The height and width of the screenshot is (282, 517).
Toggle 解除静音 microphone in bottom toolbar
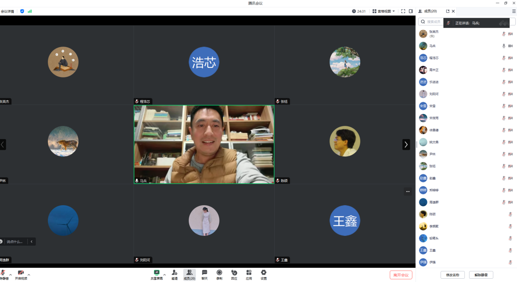[x=3, y=273]
